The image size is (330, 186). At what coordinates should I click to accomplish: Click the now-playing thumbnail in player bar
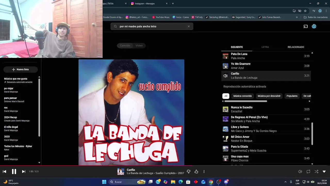(121, 172)
